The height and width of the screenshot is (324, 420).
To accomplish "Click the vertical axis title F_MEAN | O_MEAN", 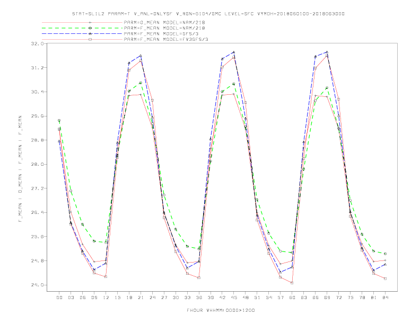I will point(20,169).
